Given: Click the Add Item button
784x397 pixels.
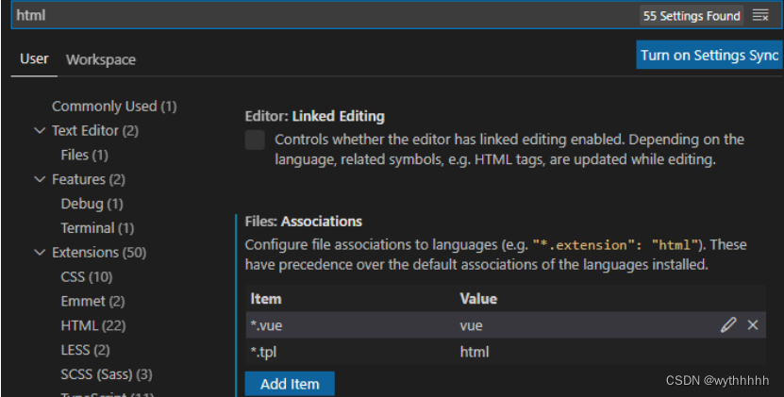Looking at the screenshot, I should tap(290, 384).
